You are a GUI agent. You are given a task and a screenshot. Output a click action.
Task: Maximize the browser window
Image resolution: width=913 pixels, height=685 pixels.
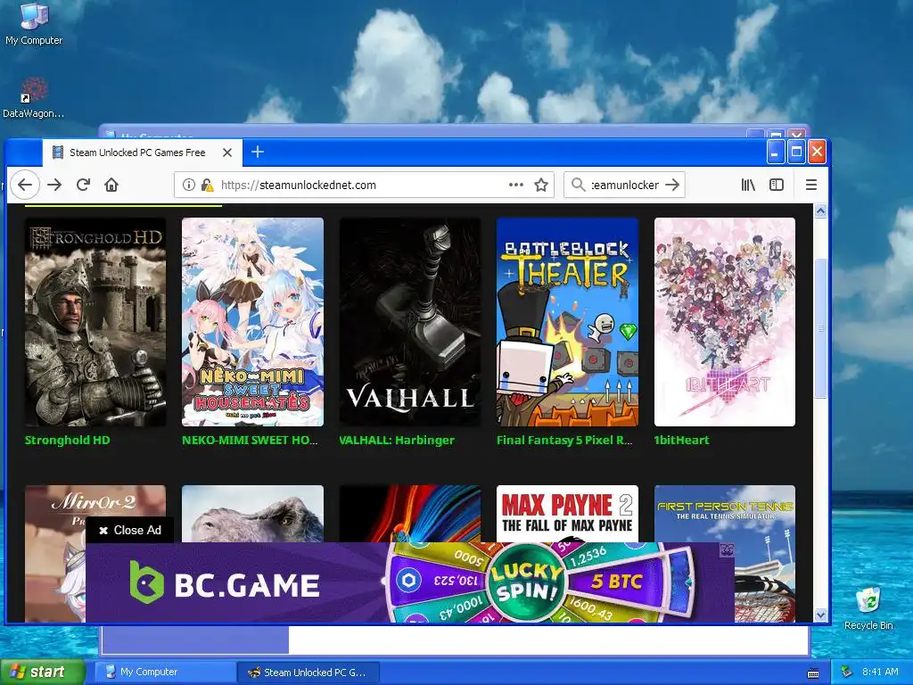[x=796, y=152]
